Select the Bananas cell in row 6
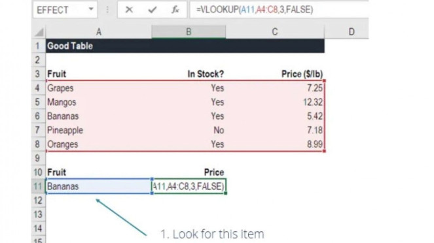The image size is (434, 243). 99,116
